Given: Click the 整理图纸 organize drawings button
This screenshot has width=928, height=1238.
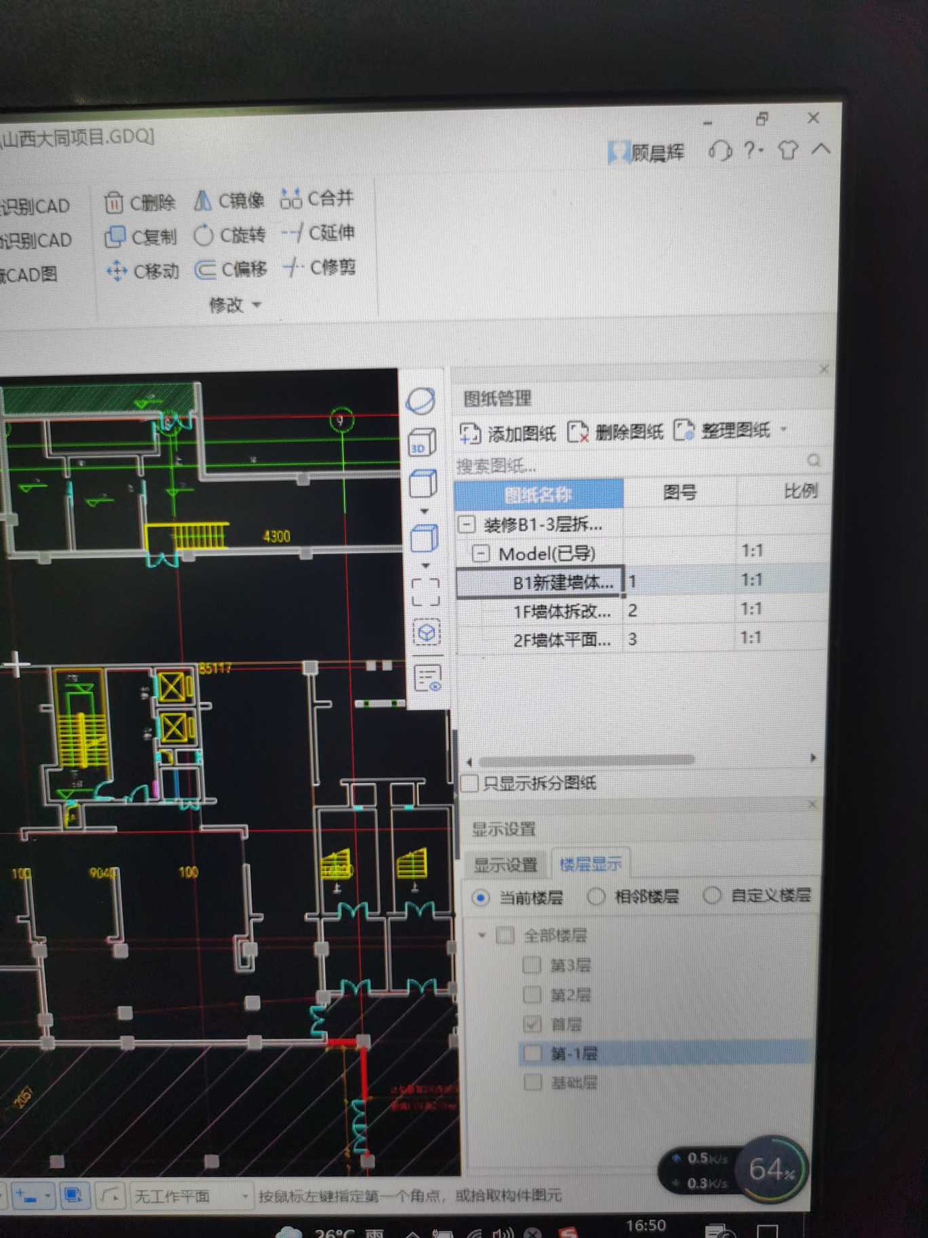Looking at the screenshot, I should [x=722, y=430].
